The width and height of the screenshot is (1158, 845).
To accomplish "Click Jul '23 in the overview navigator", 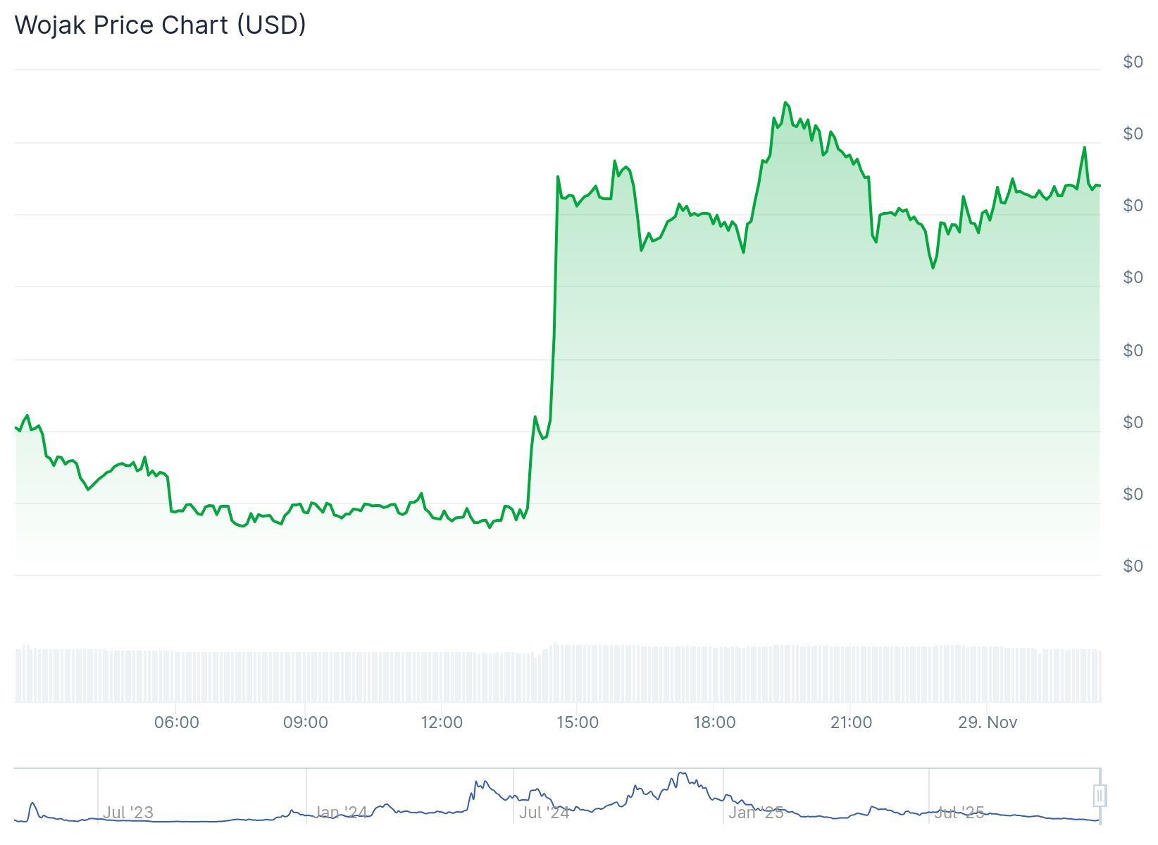I will tap(127, 813).
